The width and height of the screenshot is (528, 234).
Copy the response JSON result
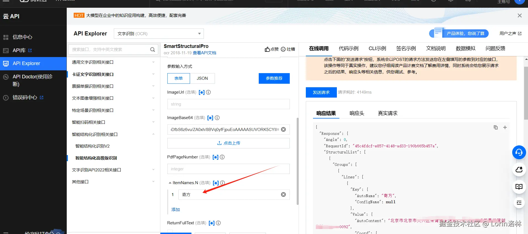(x=496, y=127)
